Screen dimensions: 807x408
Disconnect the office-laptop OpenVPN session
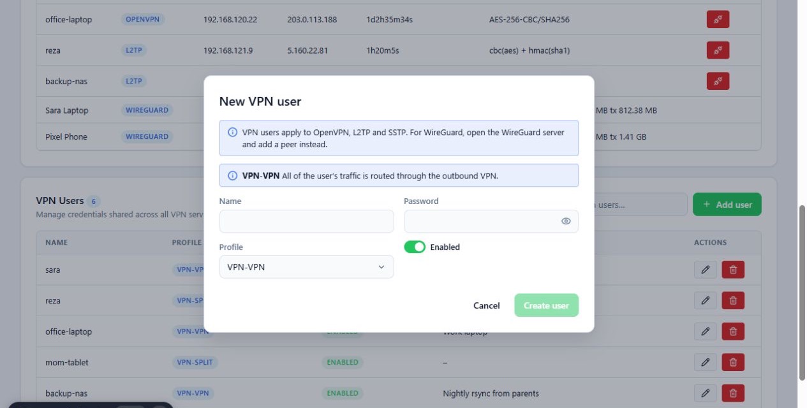[x=718, y=20]
